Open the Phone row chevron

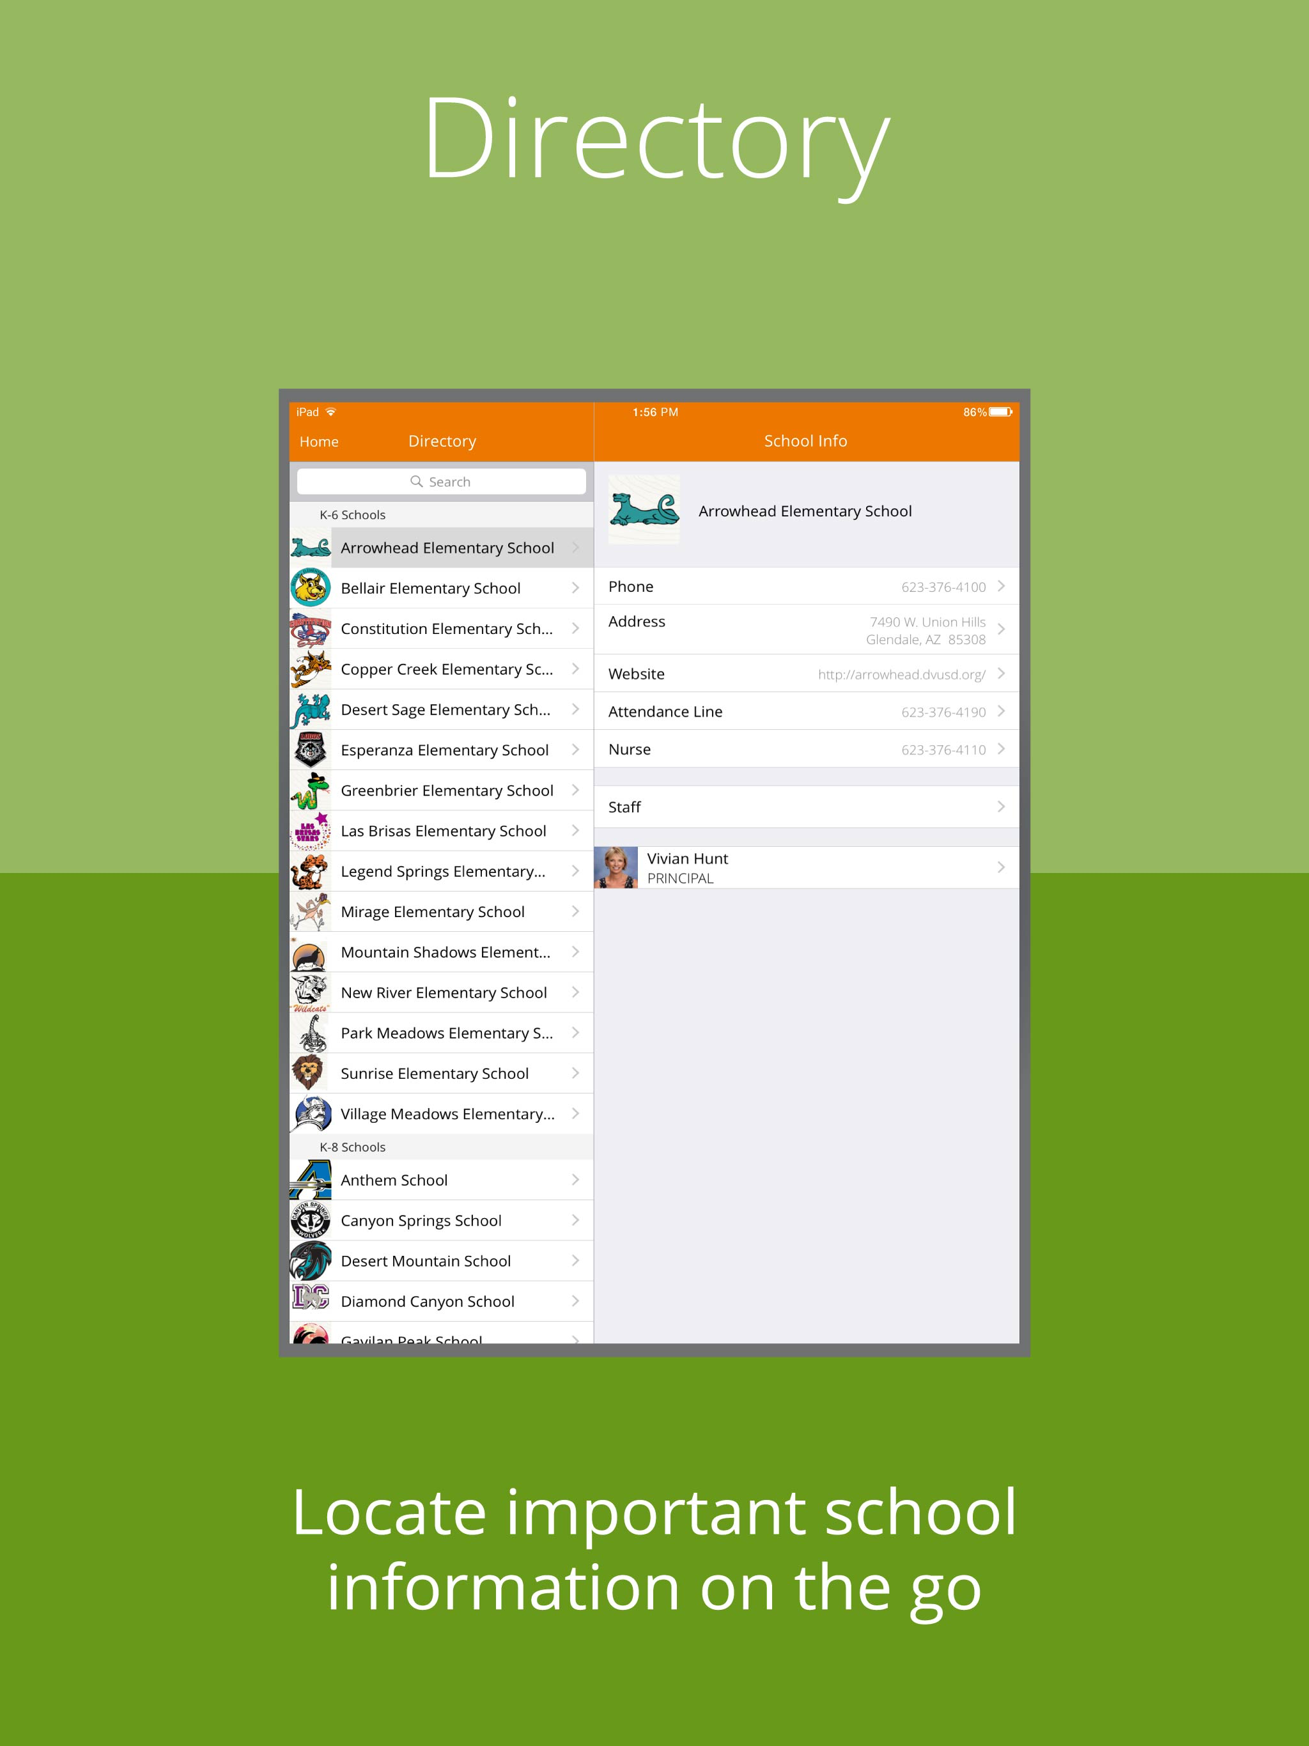point(1001,587)
